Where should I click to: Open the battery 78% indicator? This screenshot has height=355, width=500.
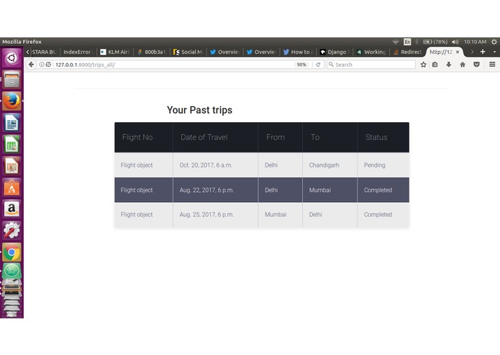435,42
